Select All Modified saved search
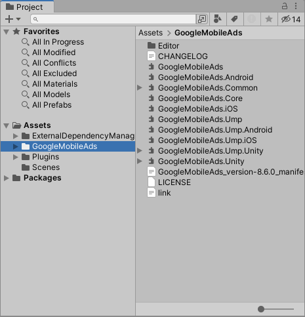 tap(54, 53)
